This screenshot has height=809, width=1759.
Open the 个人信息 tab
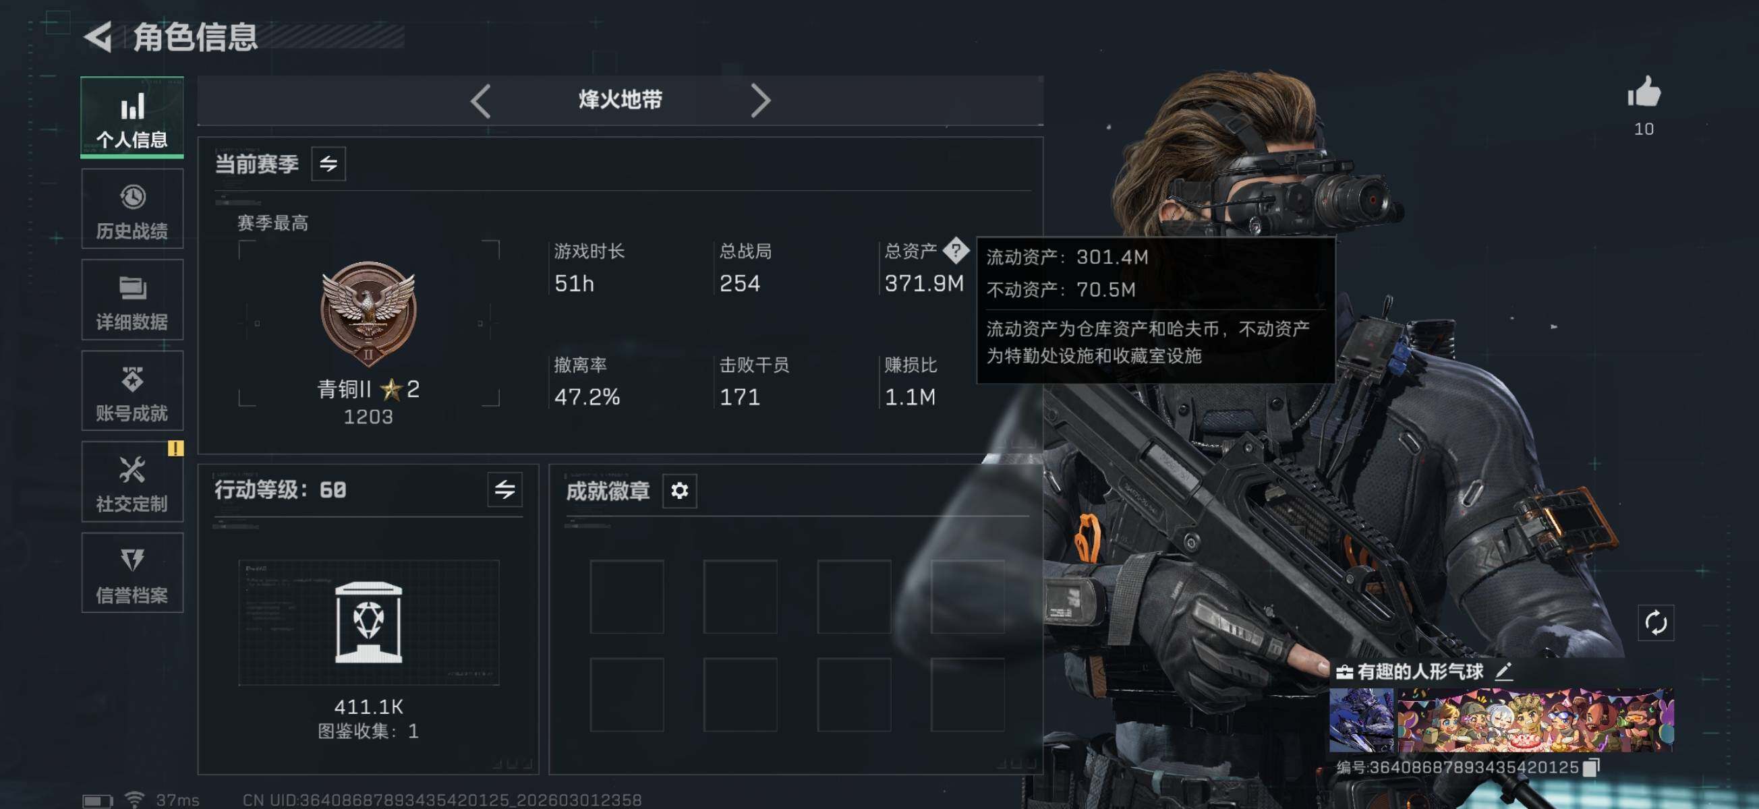(132, 117)
